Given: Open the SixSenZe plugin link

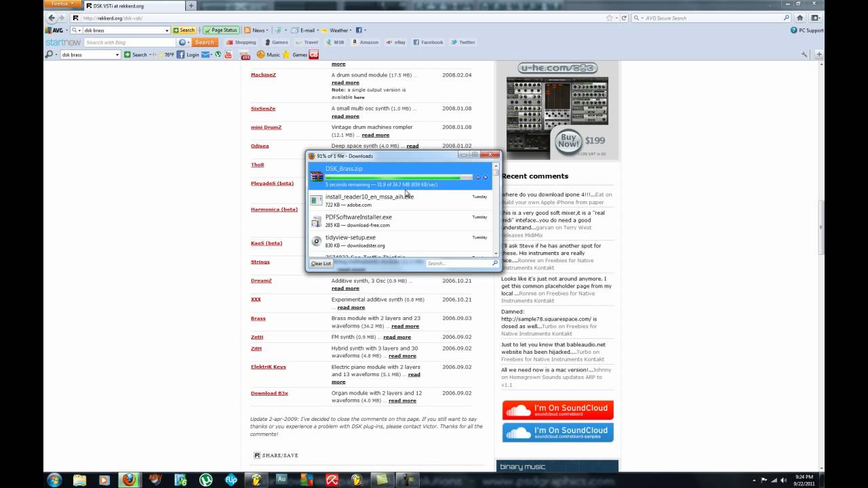Looking at the screenshot, I should click(263, 108).
